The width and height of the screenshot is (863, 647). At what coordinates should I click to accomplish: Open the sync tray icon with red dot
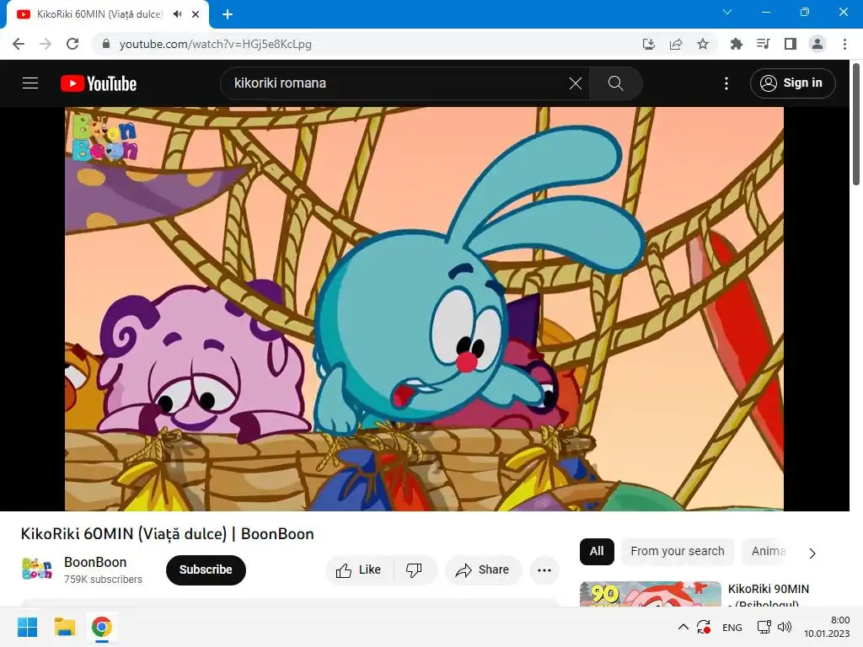704,627
